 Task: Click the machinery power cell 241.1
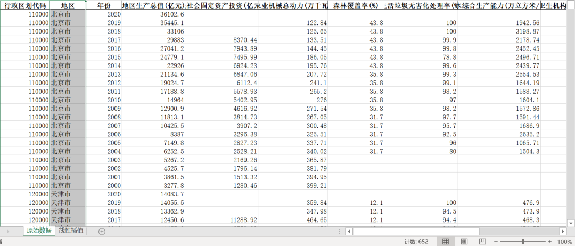293,83
